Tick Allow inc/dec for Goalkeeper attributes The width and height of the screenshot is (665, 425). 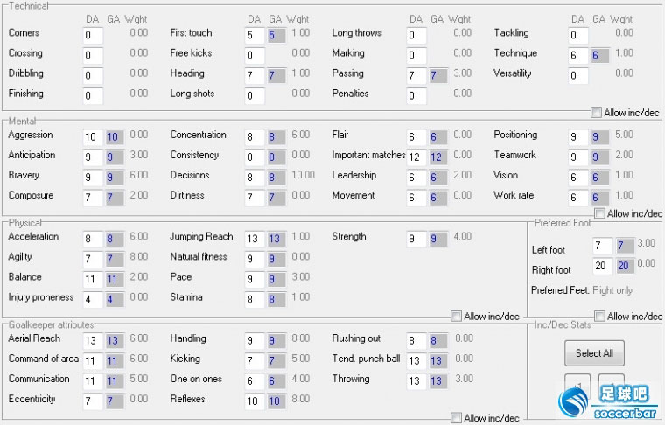coord(456,418)
